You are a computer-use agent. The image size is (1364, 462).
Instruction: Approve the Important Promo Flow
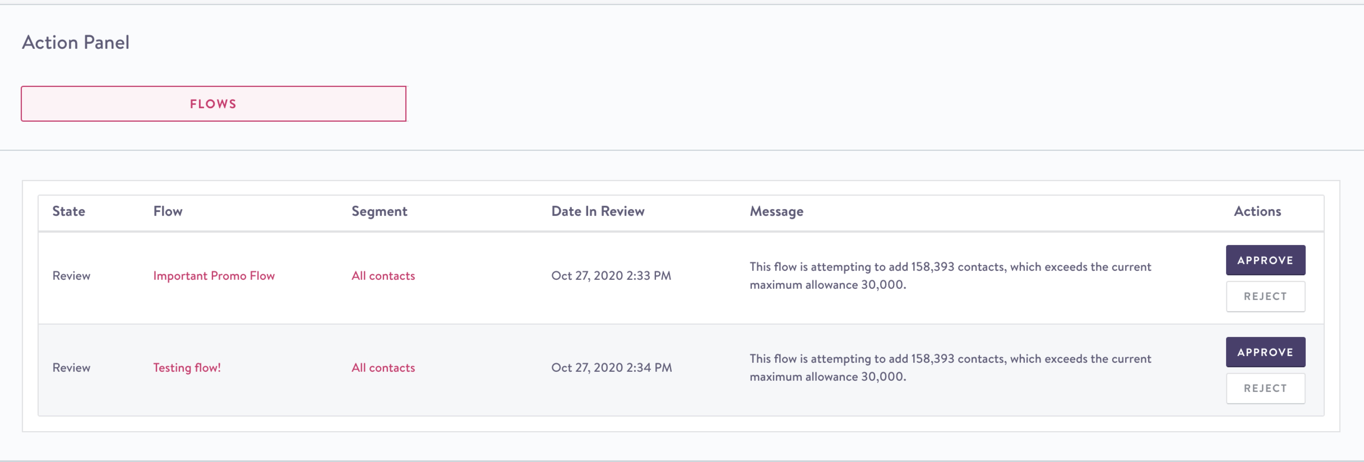point(1265,260)
